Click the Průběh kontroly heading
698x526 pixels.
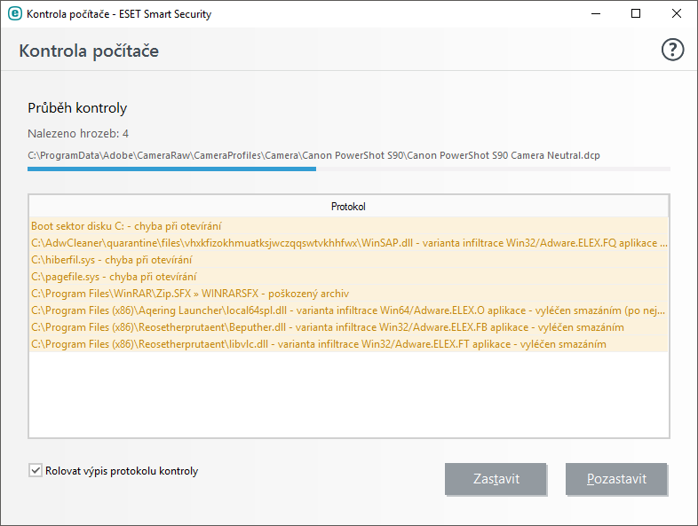click(77, 108)
